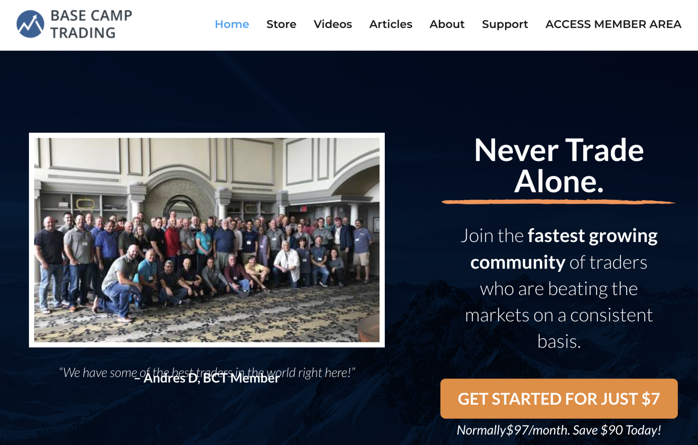This screenshot has width=698, height=445.
Task: Click 'markets on a consistent' text line
Action: [x=559, y=315]
